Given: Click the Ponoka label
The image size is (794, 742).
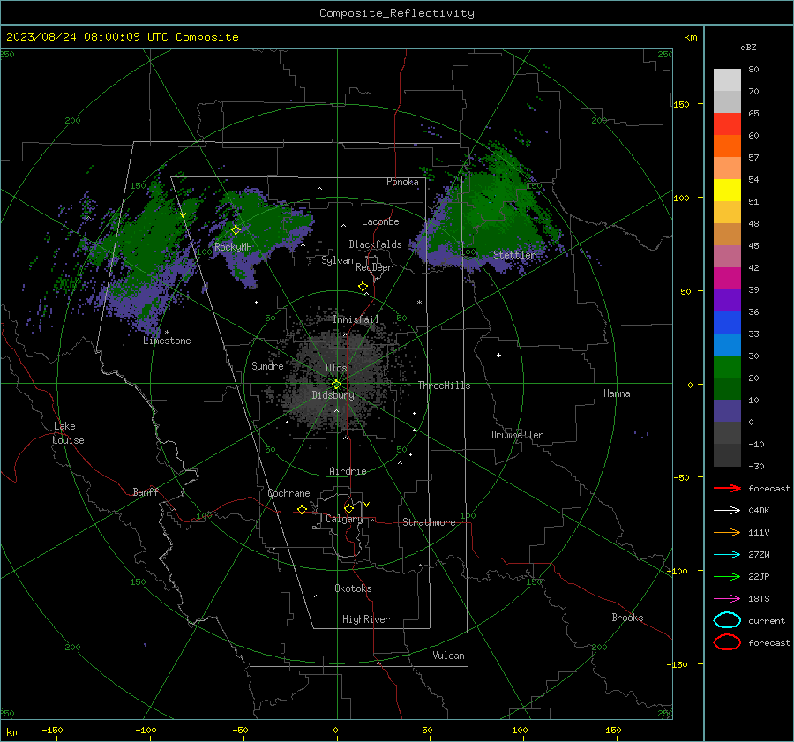Looking at the screenshot, I should tap(402, 182).
